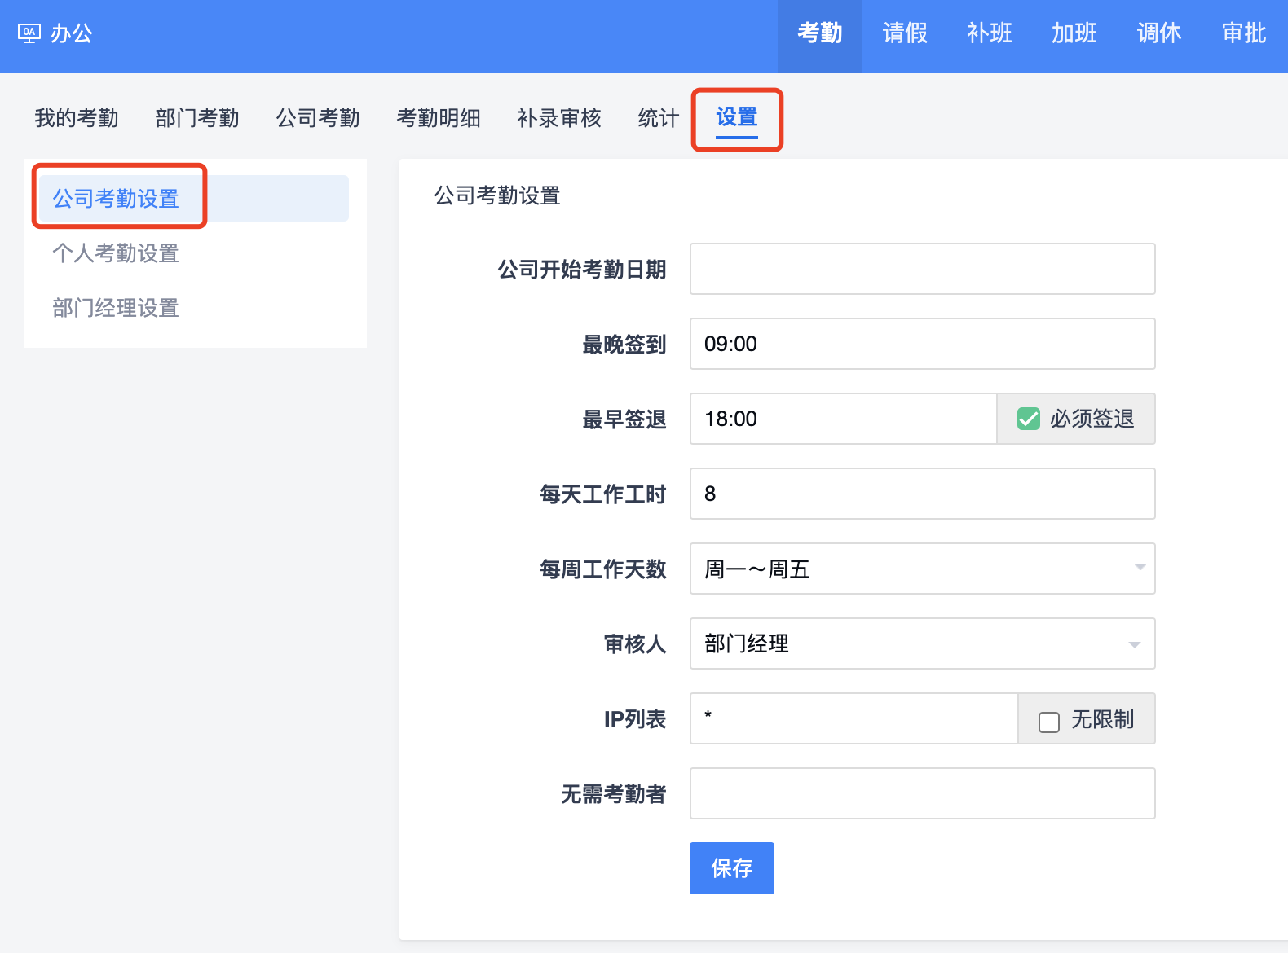Click the 每天工作工时 input field
The width and height of the screenshot is (1288, 953).
coord(922,494)
